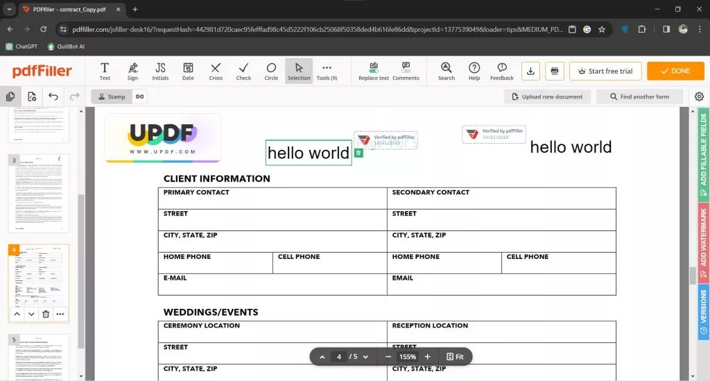710x381 pixels.
Task: Click Start free trial button
Action: [605, 71]
